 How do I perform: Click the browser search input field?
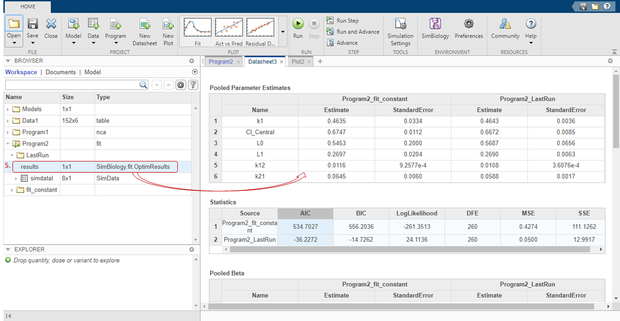pos(72,85)
